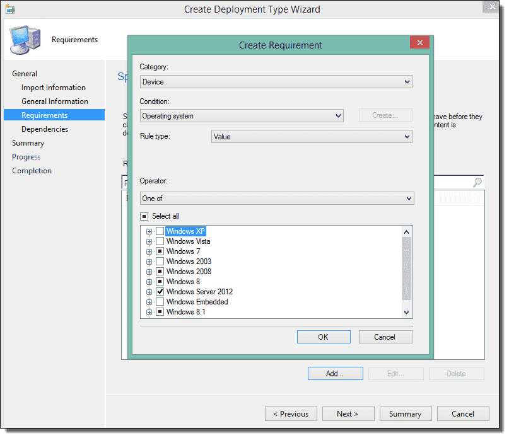
Task: Uncheck Windows Server 2012
Action: tap(159, 291)
